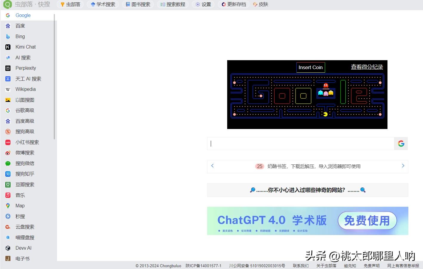Open the 皮肤 skin menu
This screenshot has height=269, width=423.
[x=261, y=4]
